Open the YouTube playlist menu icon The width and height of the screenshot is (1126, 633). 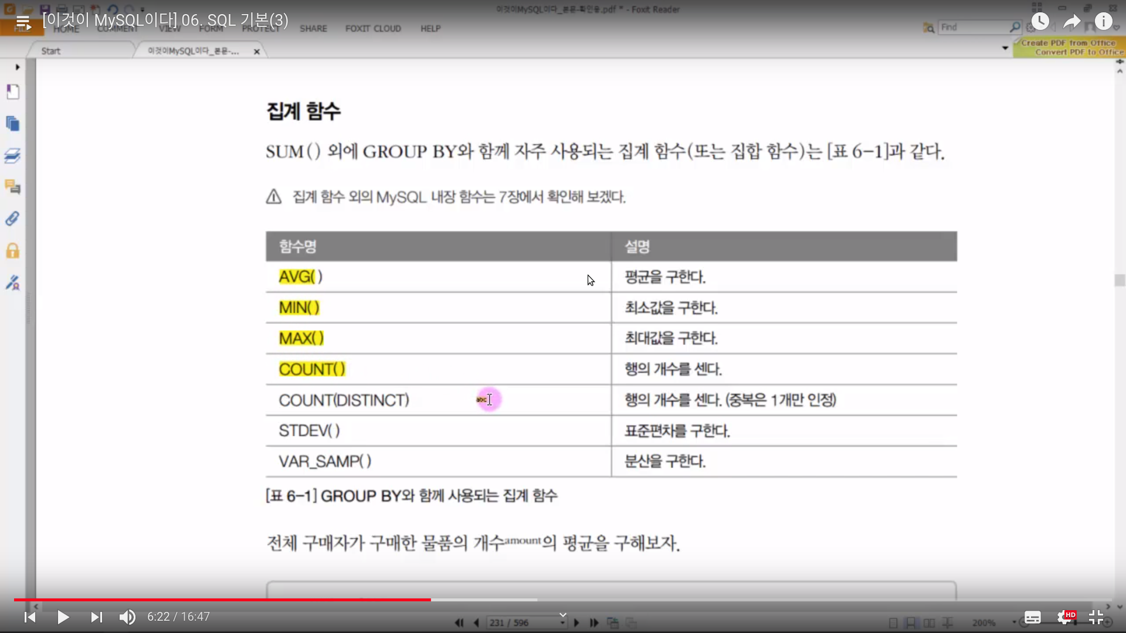point(23,22)
